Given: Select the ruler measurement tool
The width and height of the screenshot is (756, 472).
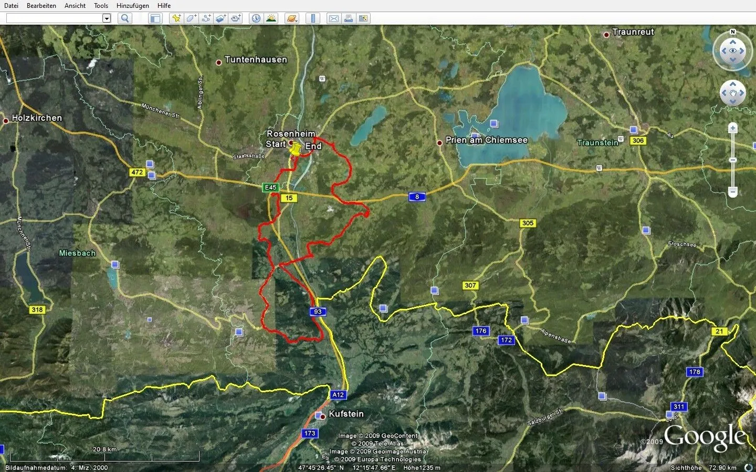Looking at the screenshot, I should pos(313,18).
